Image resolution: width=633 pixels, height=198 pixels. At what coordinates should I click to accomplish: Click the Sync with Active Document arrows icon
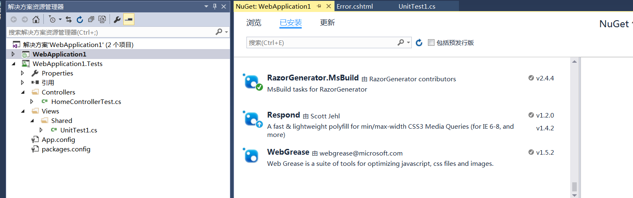point(69,19)
